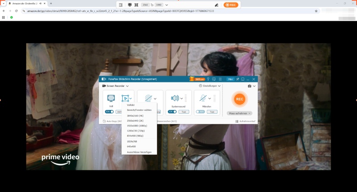
Task: Choose Ausschlüsse hinzufügen
Action: click(139, 152)
